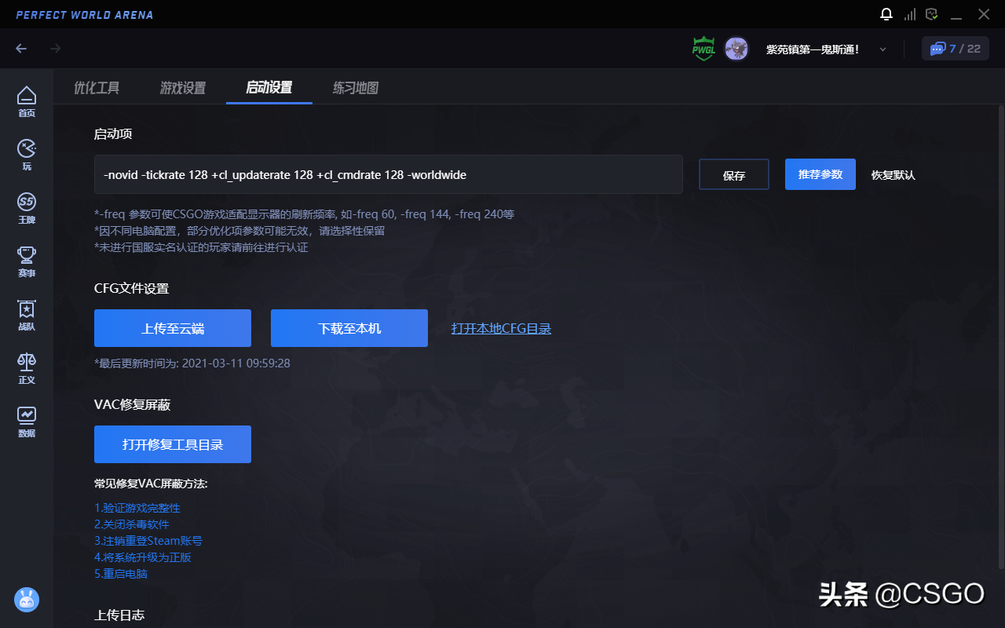Click the launch options text field
Viewport: 1005px width, 628px height.
(x=388, y=174)
